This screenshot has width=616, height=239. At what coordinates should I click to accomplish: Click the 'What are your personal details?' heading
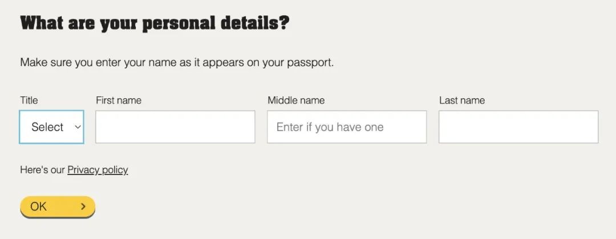pos(155,23)
